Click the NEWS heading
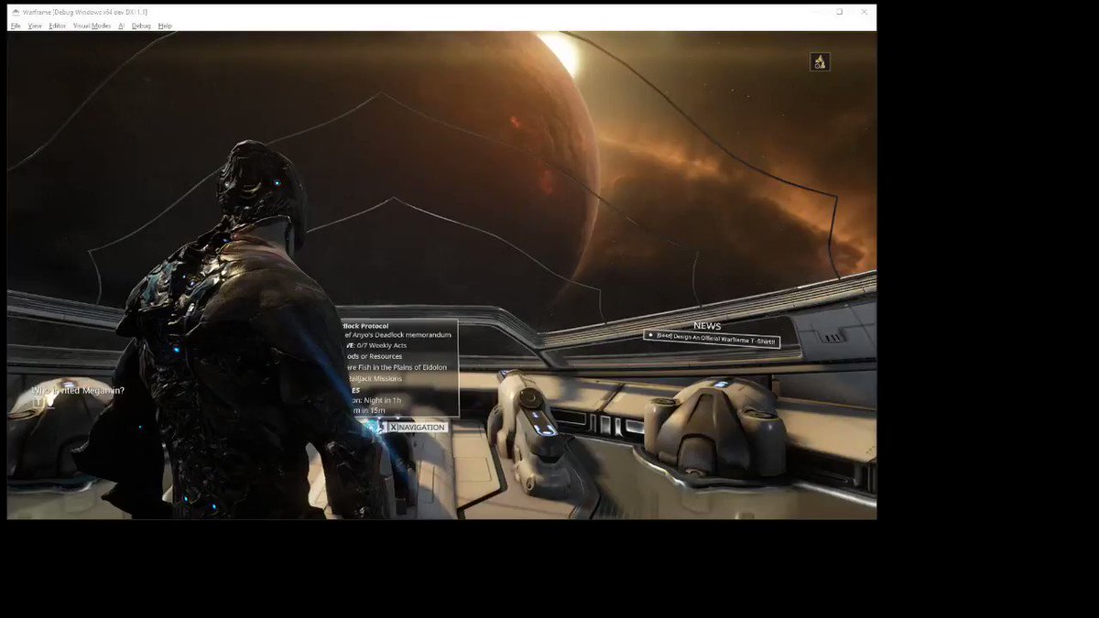 click(707, 326)
